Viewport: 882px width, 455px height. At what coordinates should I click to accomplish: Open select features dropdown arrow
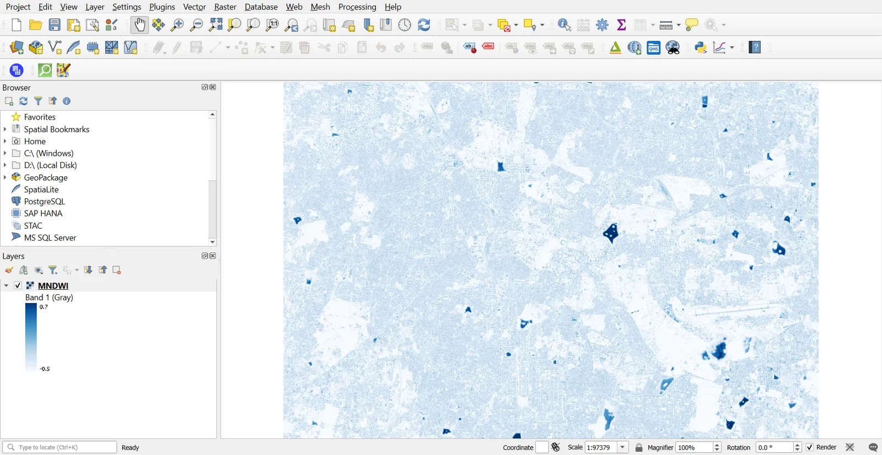pyautogui.click(x=465, y=25)
